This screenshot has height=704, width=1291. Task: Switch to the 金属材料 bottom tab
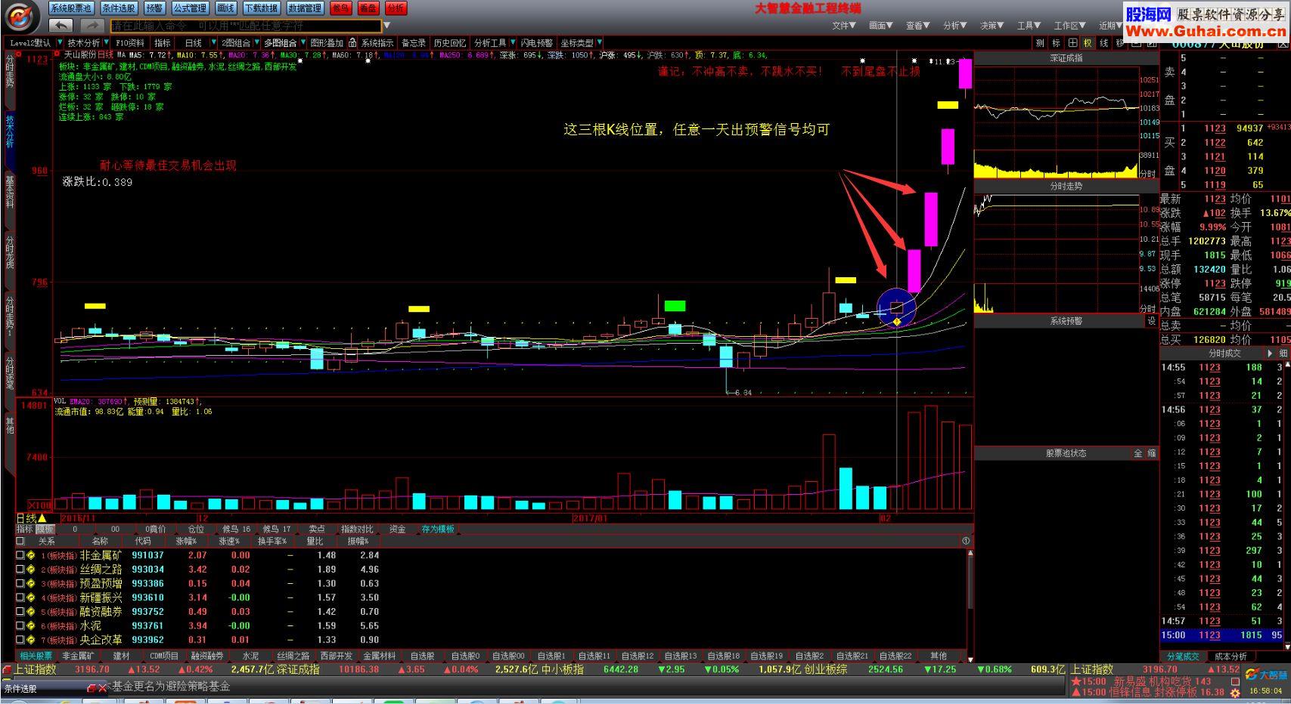point(379,656)
